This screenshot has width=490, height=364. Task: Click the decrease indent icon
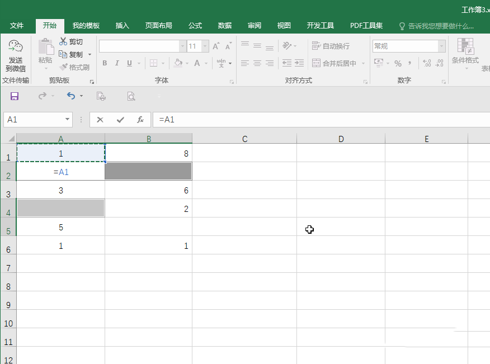point(287,63)
